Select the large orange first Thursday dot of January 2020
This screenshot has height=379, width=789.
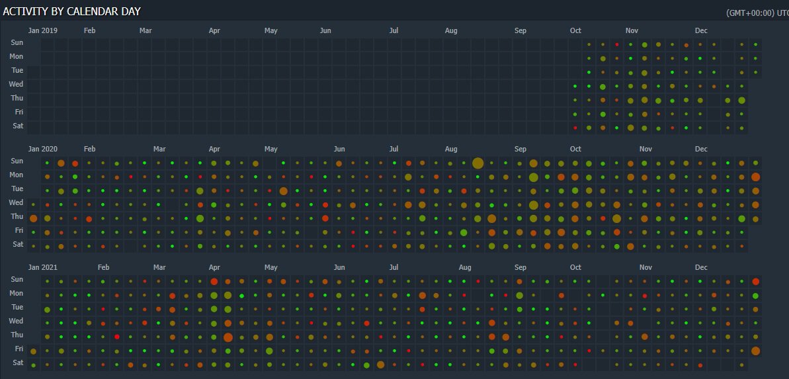click(x=33, y=218)
